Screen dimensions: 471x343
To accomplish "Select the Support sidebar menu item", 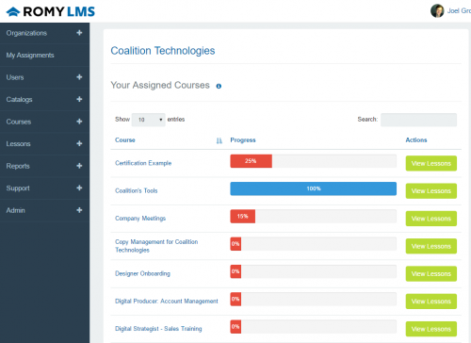I will coord(44,188).
